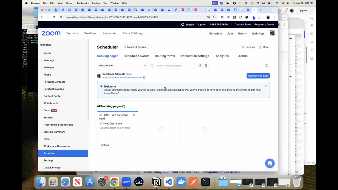Viewport: 338px width, 190px height.
Task: Click the Zoom logo
Action: (x=51, y=33)
